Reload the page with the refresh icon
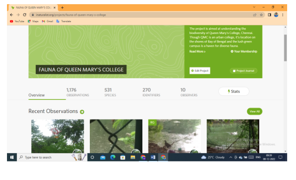 pyautogui.click(x=25, y=15)
